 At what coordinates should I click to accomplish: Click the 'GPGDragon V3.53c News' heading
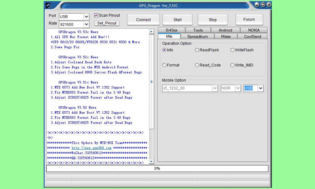tap(78, 32)
